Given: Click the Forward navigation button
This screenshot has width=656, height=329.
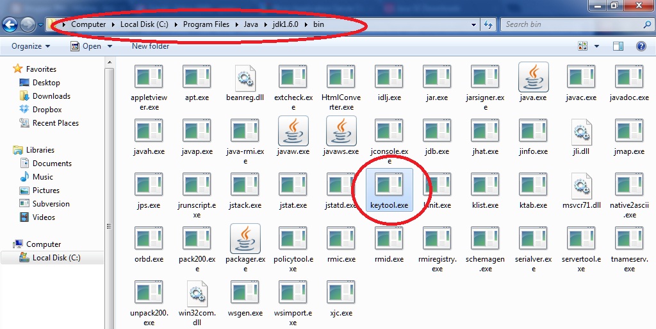Looking at the screenshot, I should 28,25.
